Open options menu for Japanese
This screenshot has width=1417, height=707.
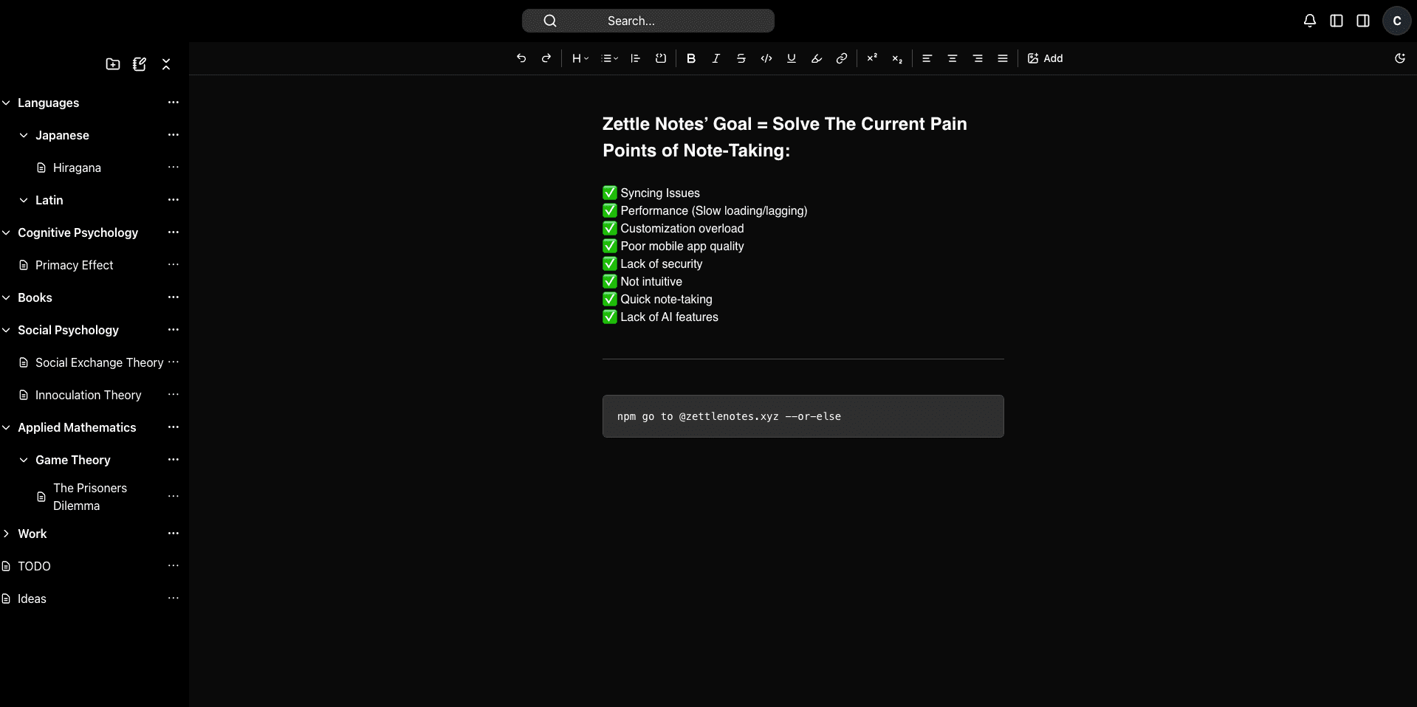[x=174, y=135]
